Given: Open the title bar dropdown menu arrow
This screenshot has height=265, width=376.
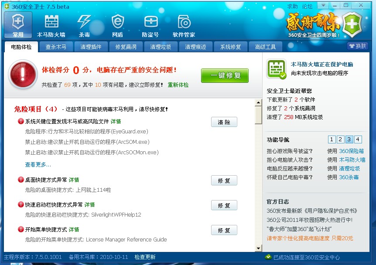Looking at the screenshot, I should tap(323, 5).
